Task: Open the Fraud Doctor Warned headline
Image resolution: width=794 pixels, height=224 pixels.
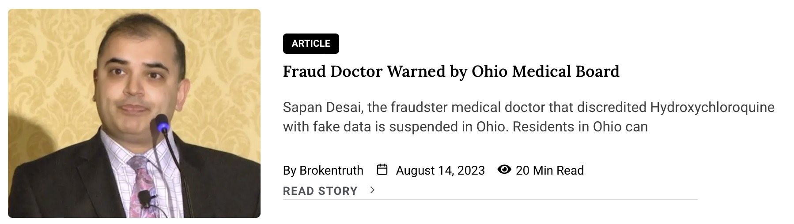Action: [451, 71]
